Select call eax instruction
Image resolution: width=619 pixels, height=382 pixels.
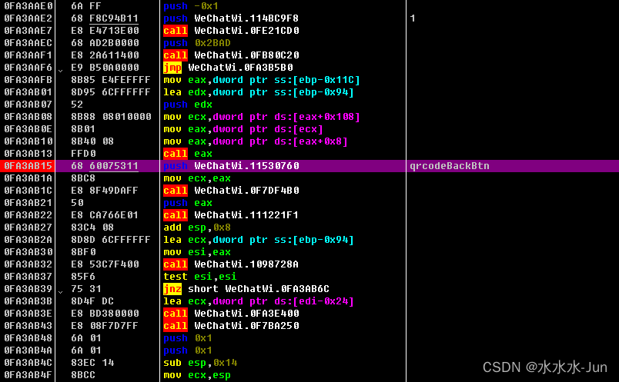click(188, 154)
